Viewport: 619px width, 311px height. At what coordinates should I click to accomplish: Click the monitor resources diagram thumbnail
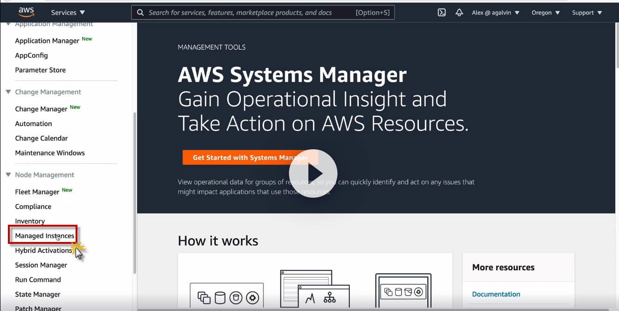pos(403,290)
